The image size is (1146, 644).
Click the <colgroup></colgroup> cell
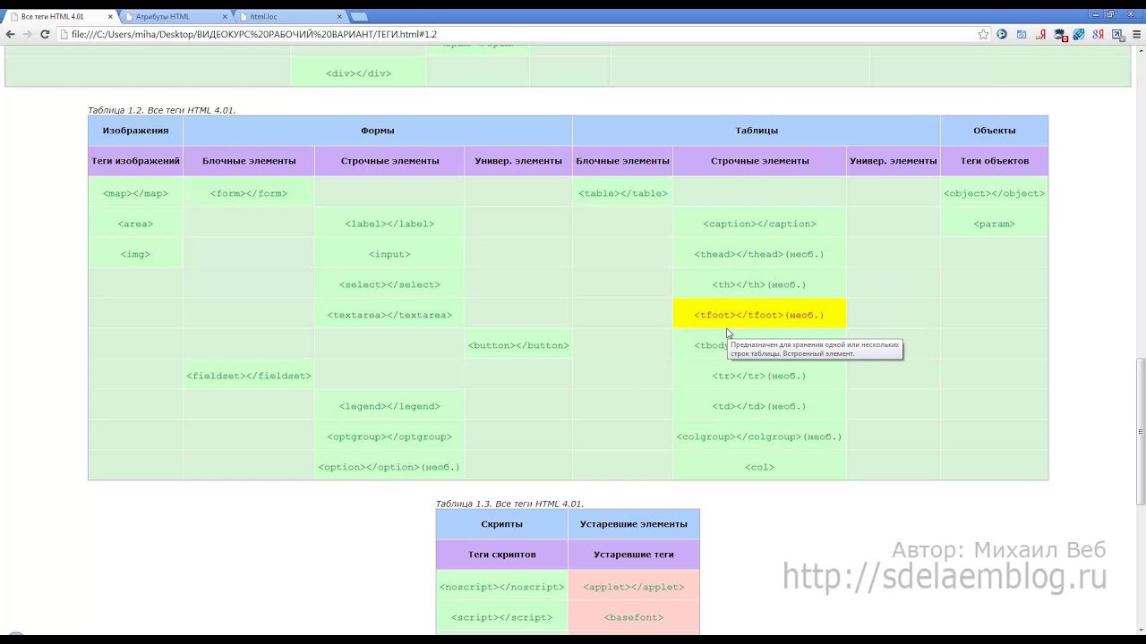click(x=759, y=436)
